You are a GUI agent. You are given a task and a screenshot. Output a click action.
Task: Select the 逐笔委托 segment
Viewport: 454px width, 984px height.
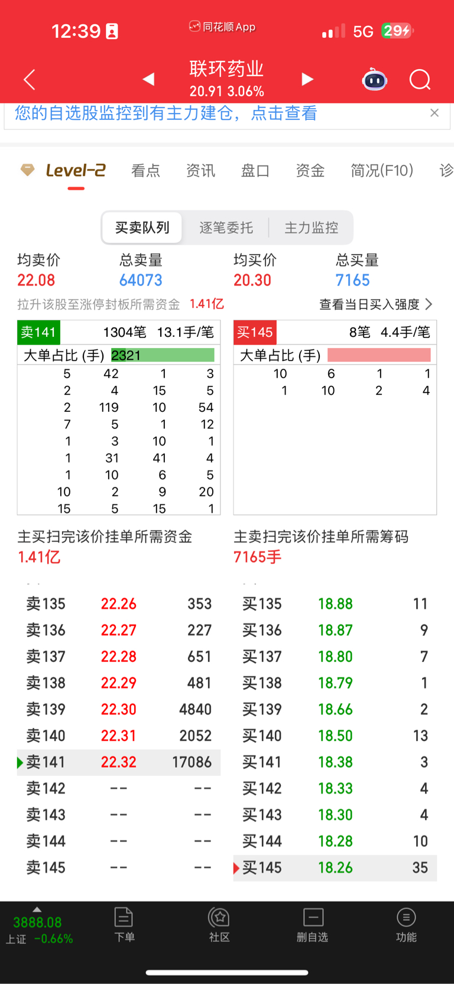coord(226,228)
